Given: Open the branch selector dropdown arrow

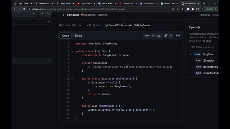Looking at the screenshot, I should click(x=33, y=14).
